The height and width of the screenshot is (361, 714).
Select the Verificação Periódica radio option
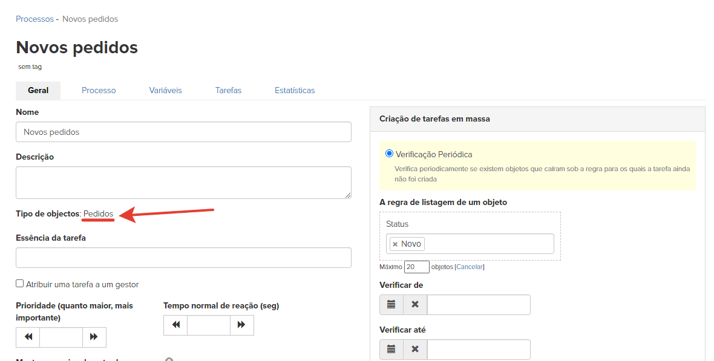click(389, 154)
